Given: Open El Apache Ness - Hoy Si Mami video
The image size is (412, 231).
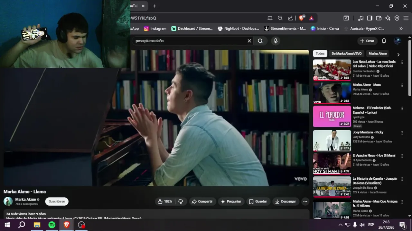Looking at the screenshot, I should (x=332, y=163).
